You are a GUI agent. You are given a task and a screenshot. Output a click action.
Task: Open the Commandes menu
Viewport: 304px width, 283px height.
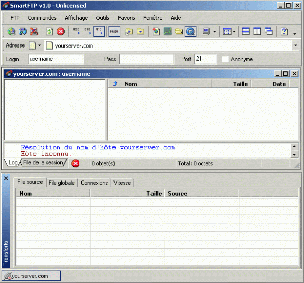(42, 18)
